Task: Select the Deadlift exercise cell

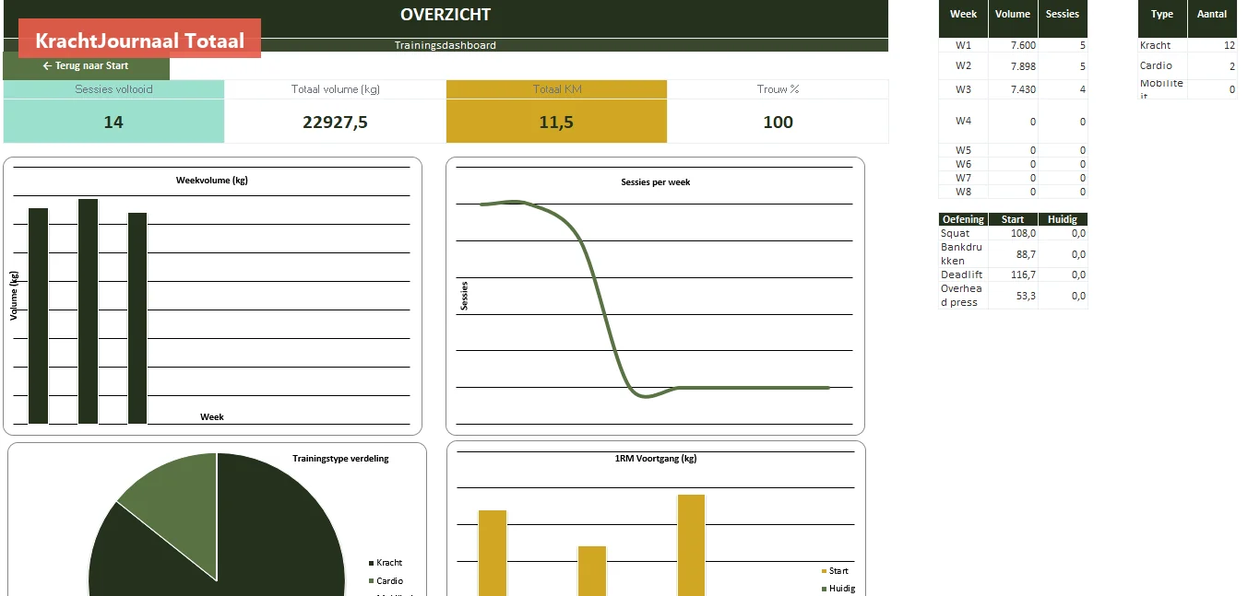Action: pyautogui.click(x=963, y=275)
